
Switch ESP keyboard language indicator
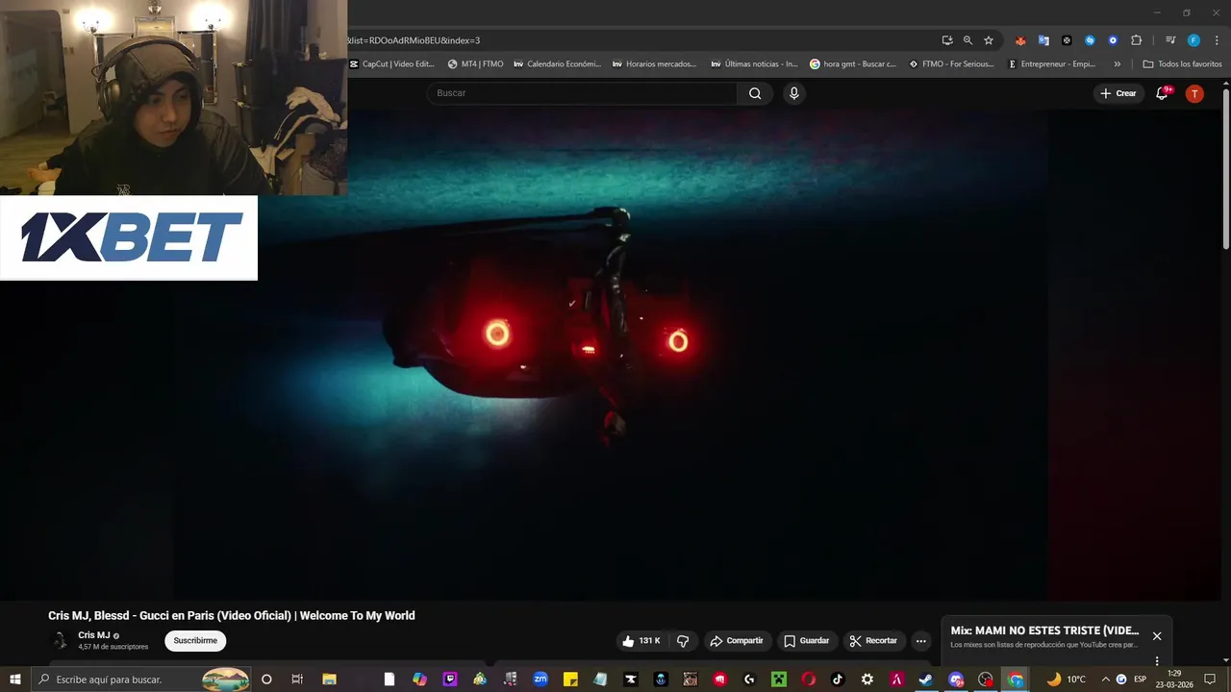(x=1140, y=680)
